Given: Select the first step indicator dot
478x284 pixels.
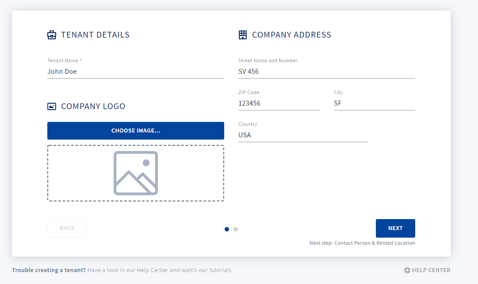Looking at the screenshot, I should [x=227, y=229].
